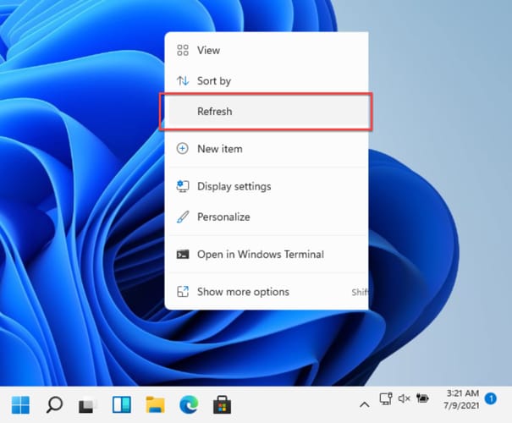Open Display settings from the context menu

click(x=267, y=186)
